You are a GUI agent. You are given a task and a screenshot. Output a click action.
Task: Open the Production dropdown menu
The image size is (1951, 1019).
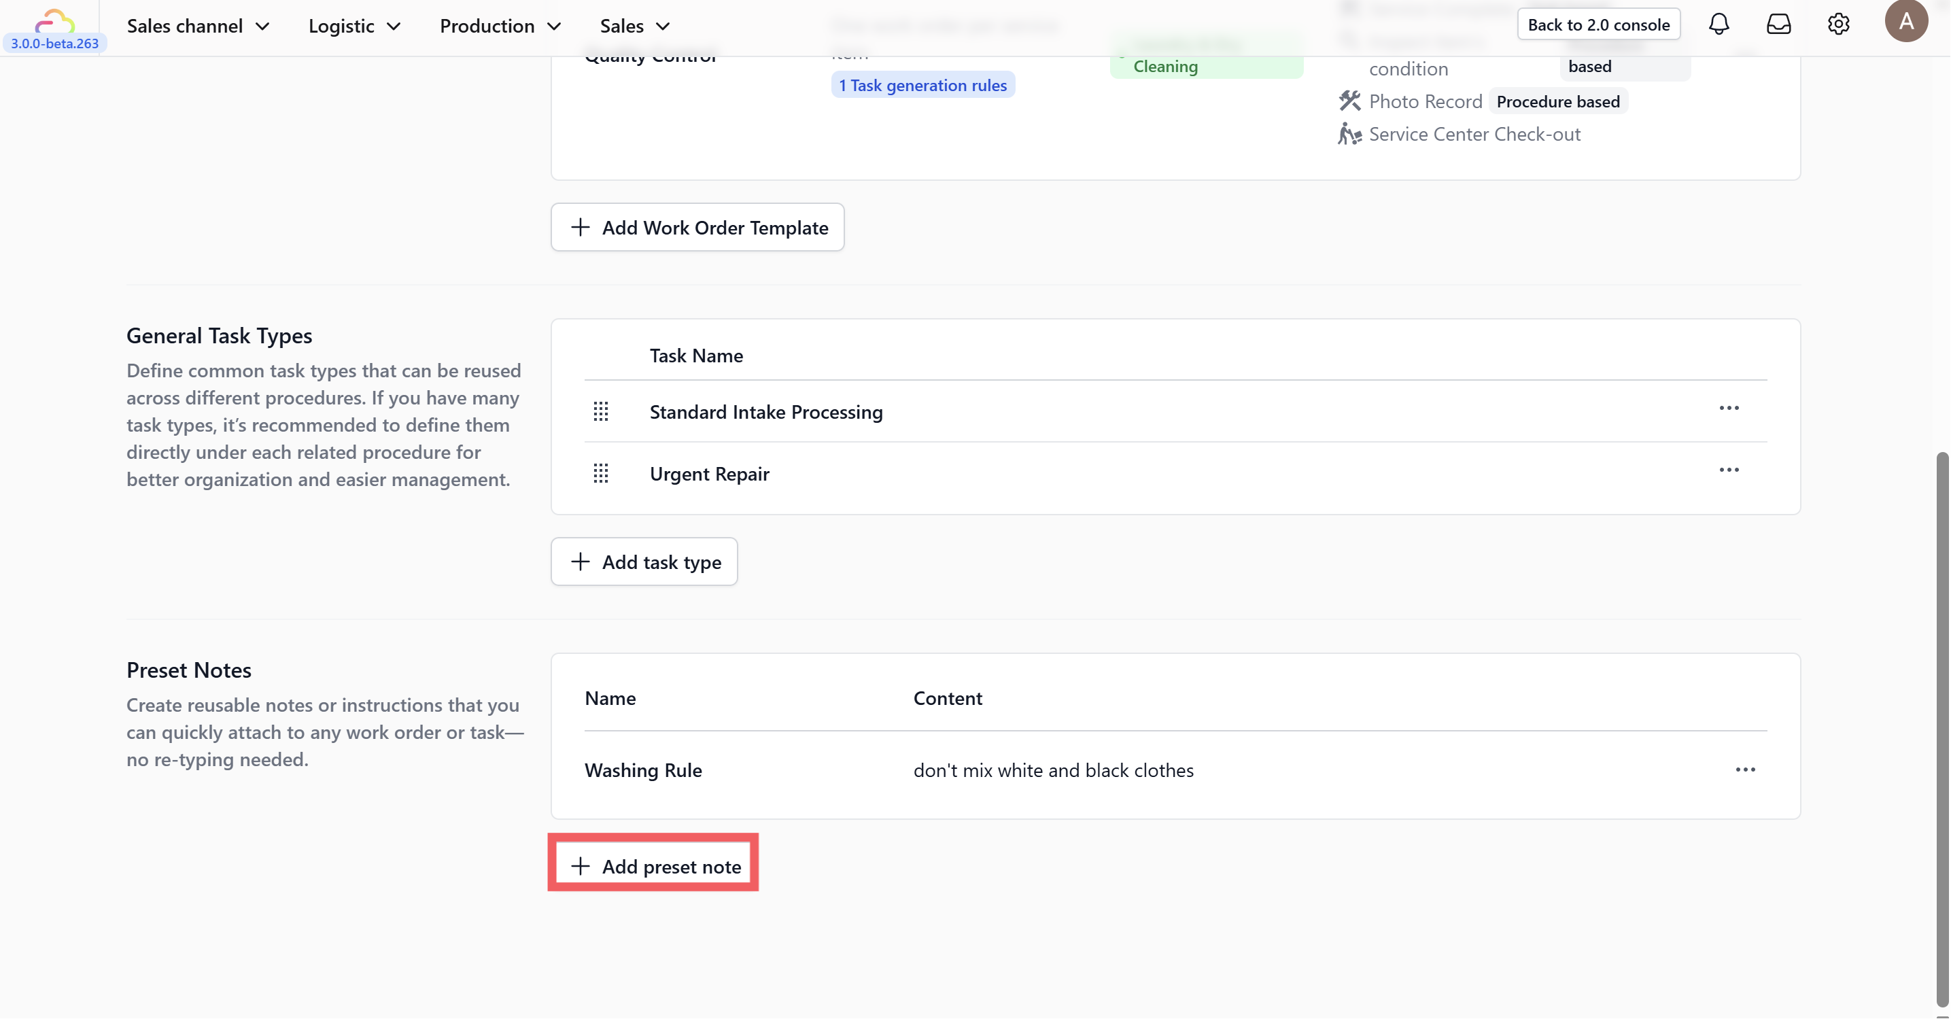click(x=500, y=26)
